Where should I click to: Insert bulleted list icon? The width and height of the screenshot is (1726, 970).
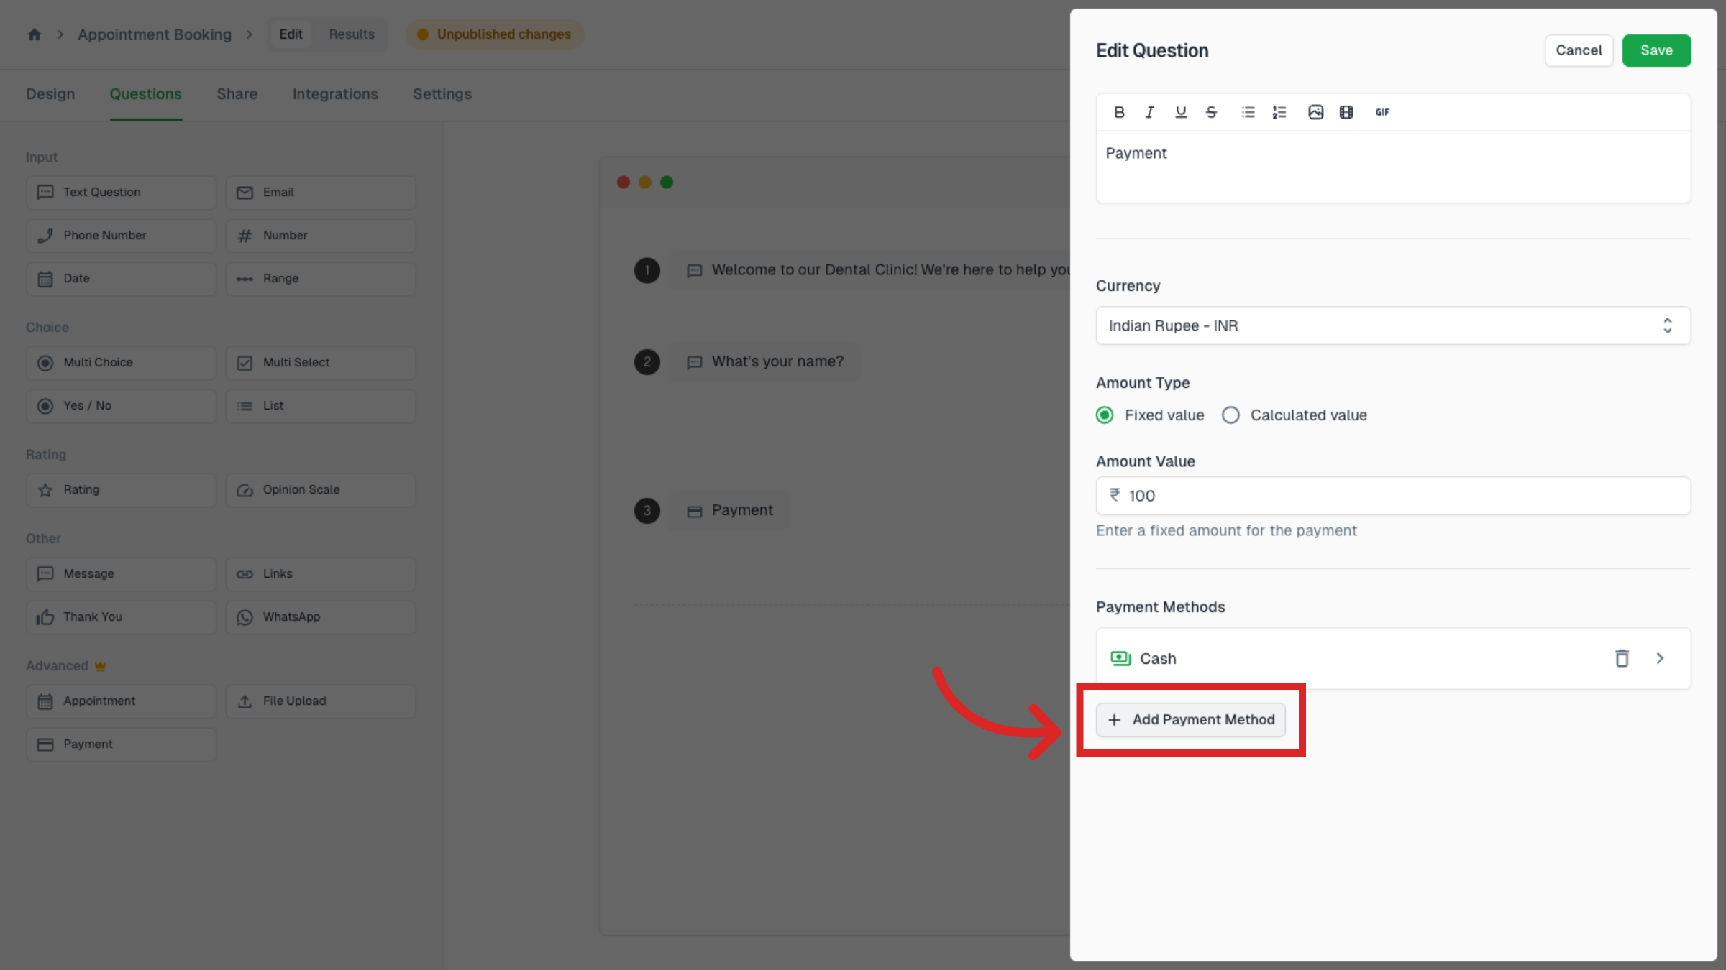[x=1248, y=112]
